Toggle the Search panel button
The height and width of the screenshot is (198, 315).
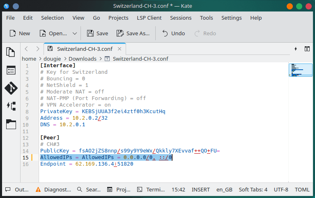coord(89,189)
